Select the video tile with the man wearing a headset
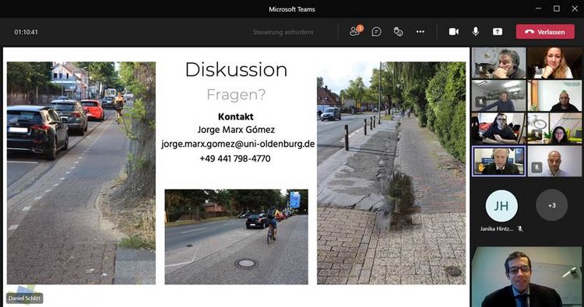This screenshot has width=584, height=307. pos(499,63)
